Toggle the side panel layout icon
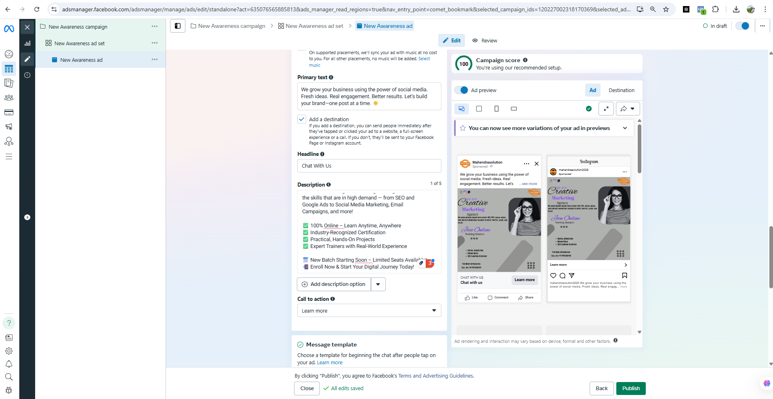 (x=178, y=26)
